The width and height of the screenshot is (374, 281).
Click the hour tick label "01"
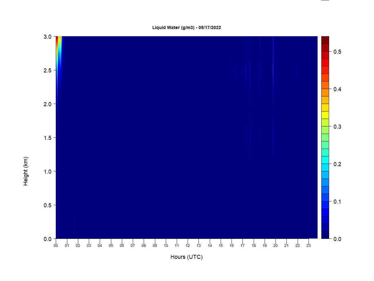67,246
